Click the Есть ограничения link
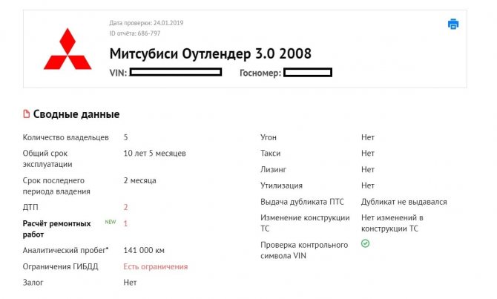 coord(156,266)
